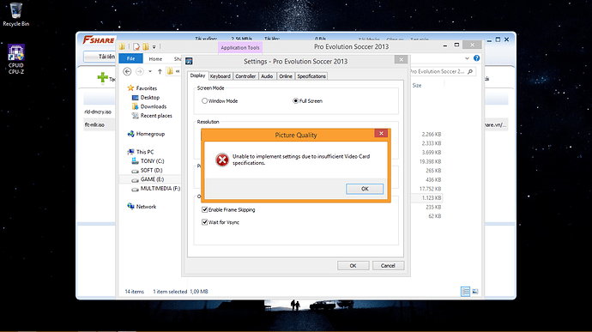Image resolution: width=592 pixels, height=332 pixels.
Task: Click the 14 items status bar text
Action: (x=135, y=291)
